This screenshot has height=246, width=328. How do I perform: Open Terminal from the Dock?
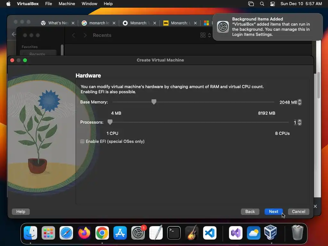(174, 233)
